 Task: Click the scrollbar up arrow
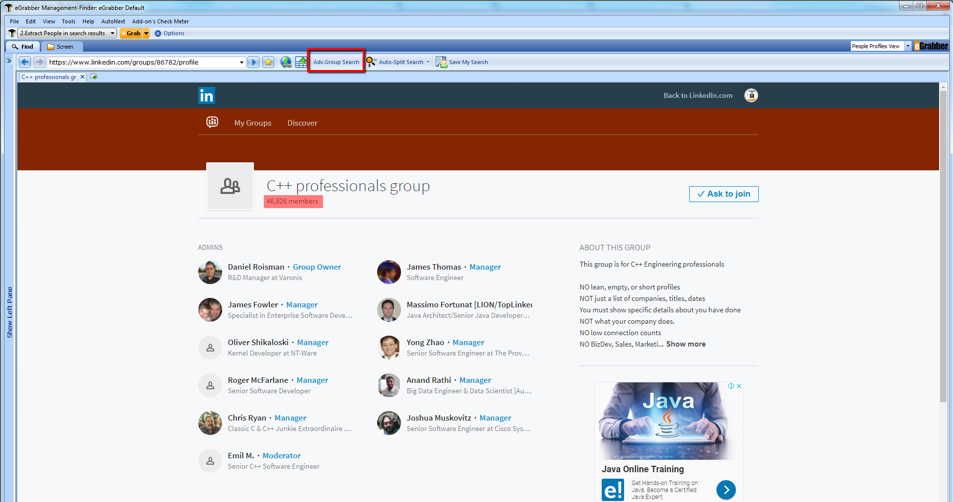(943, 86)
